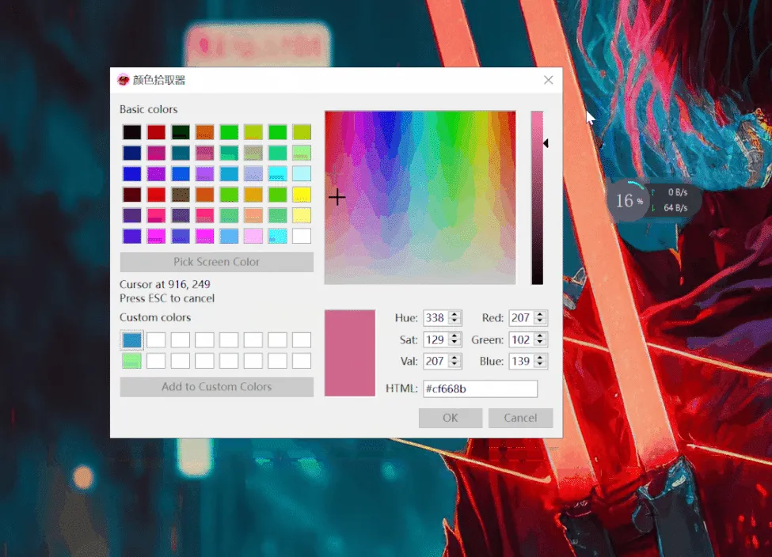Click the color picker app icon in title bar
Screen dimensions: 772x557
[x=123, y=80]
